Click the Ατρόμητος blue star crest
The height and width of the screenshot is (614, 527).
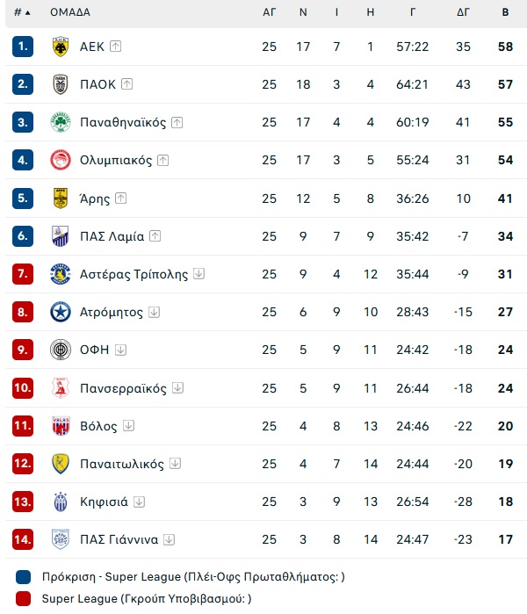point(61,312)
